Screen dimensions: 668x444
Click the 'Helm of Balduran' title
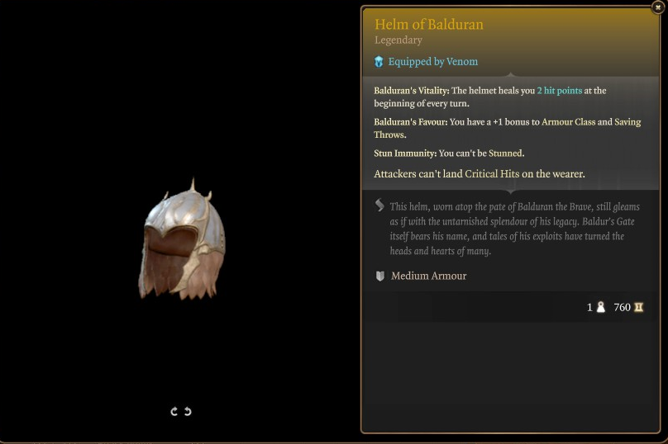(429, 25)
